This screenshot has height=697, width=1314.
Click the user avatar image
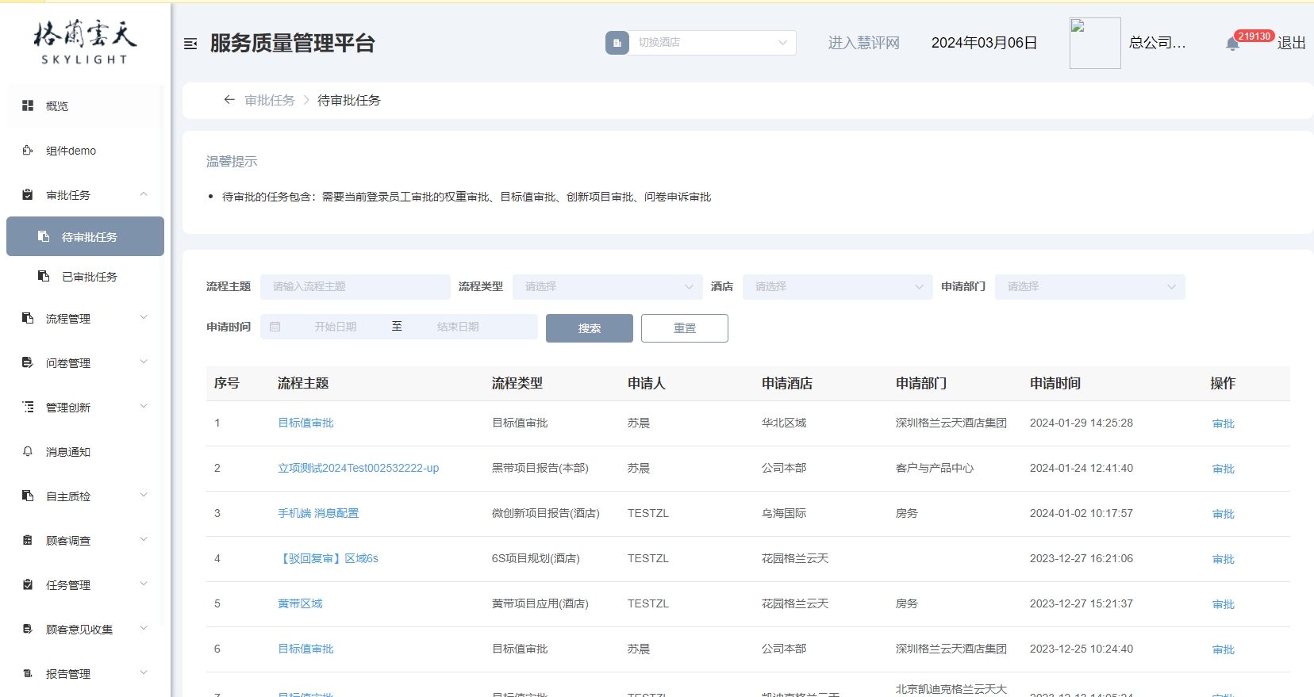1095,43
